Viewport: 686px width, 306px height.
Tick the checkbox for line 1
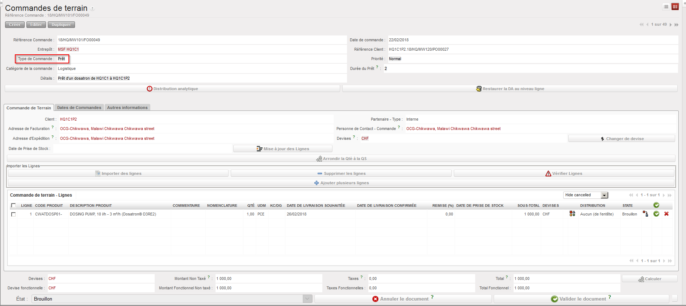pos(13,214)
